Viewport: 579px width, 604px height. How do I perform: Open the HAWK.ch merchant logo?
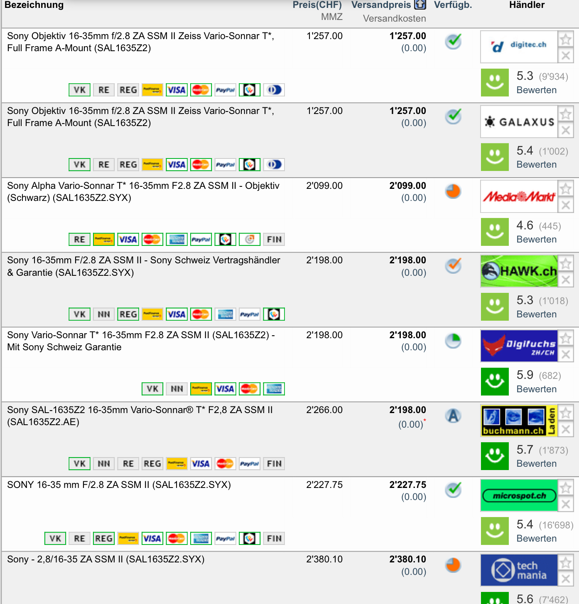tap(519, 271)
